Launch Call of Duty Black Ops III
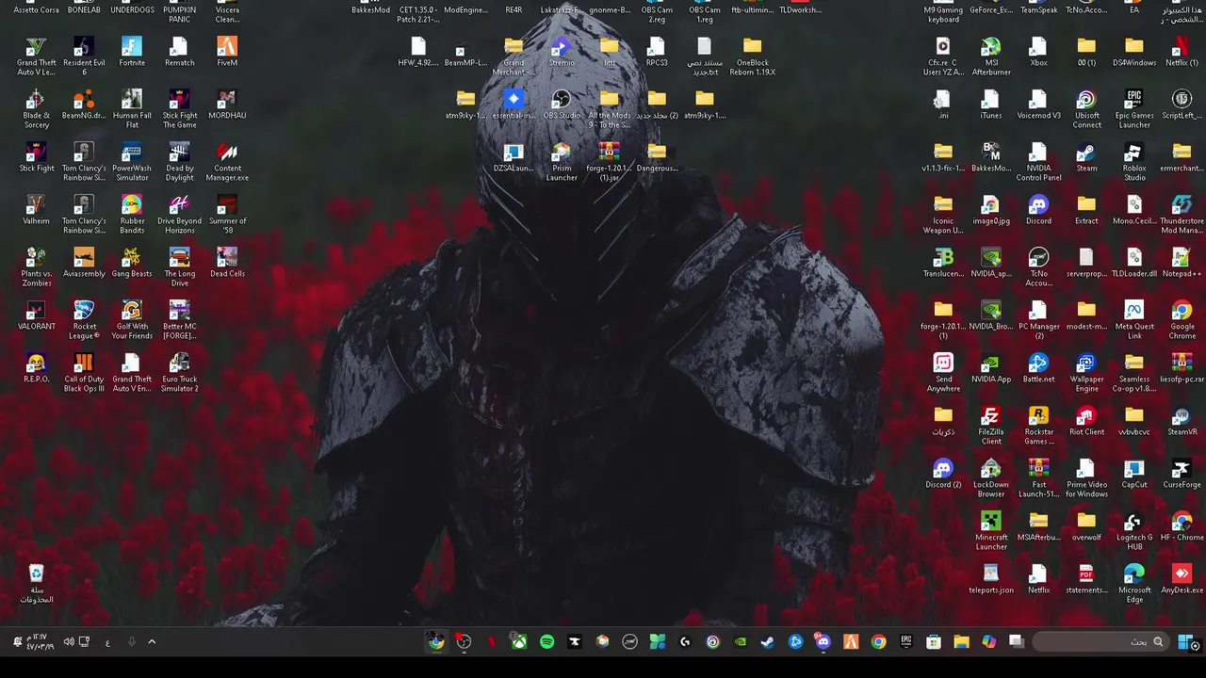 (x=84, y=373)
